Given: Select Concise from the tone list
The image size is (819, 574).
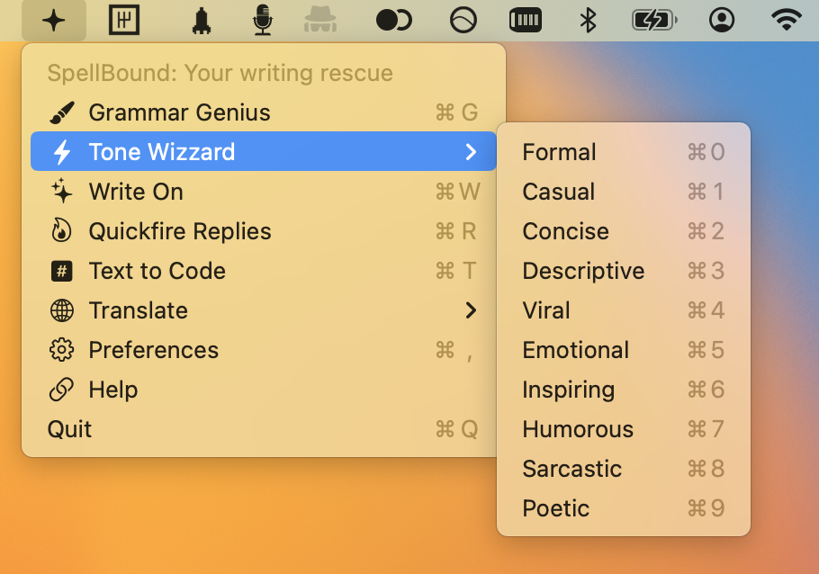Looking at the screenshot, I should tap(565, 231).
